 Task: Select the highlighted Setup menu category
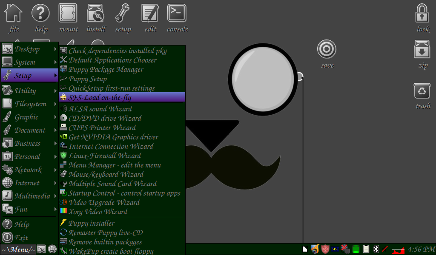pyautogui.click(x=29, y=75)
